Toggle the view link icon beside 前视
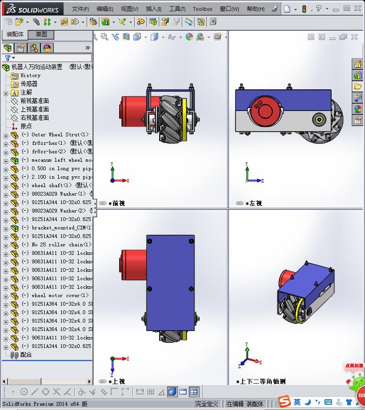The height and width of the screenshot is (410, 365). [103, 203]
